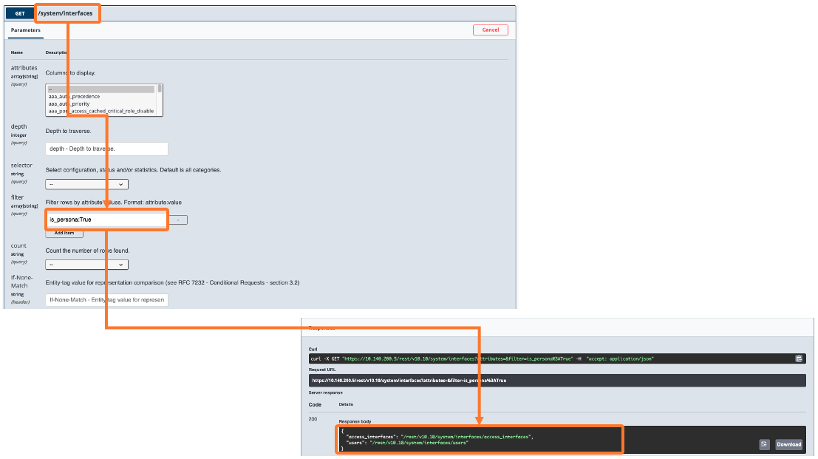Image resolution: width=818 pixels, height=459 pixels.
Task: Click the copy icon next to the Download button
Action: click(764, 444)
